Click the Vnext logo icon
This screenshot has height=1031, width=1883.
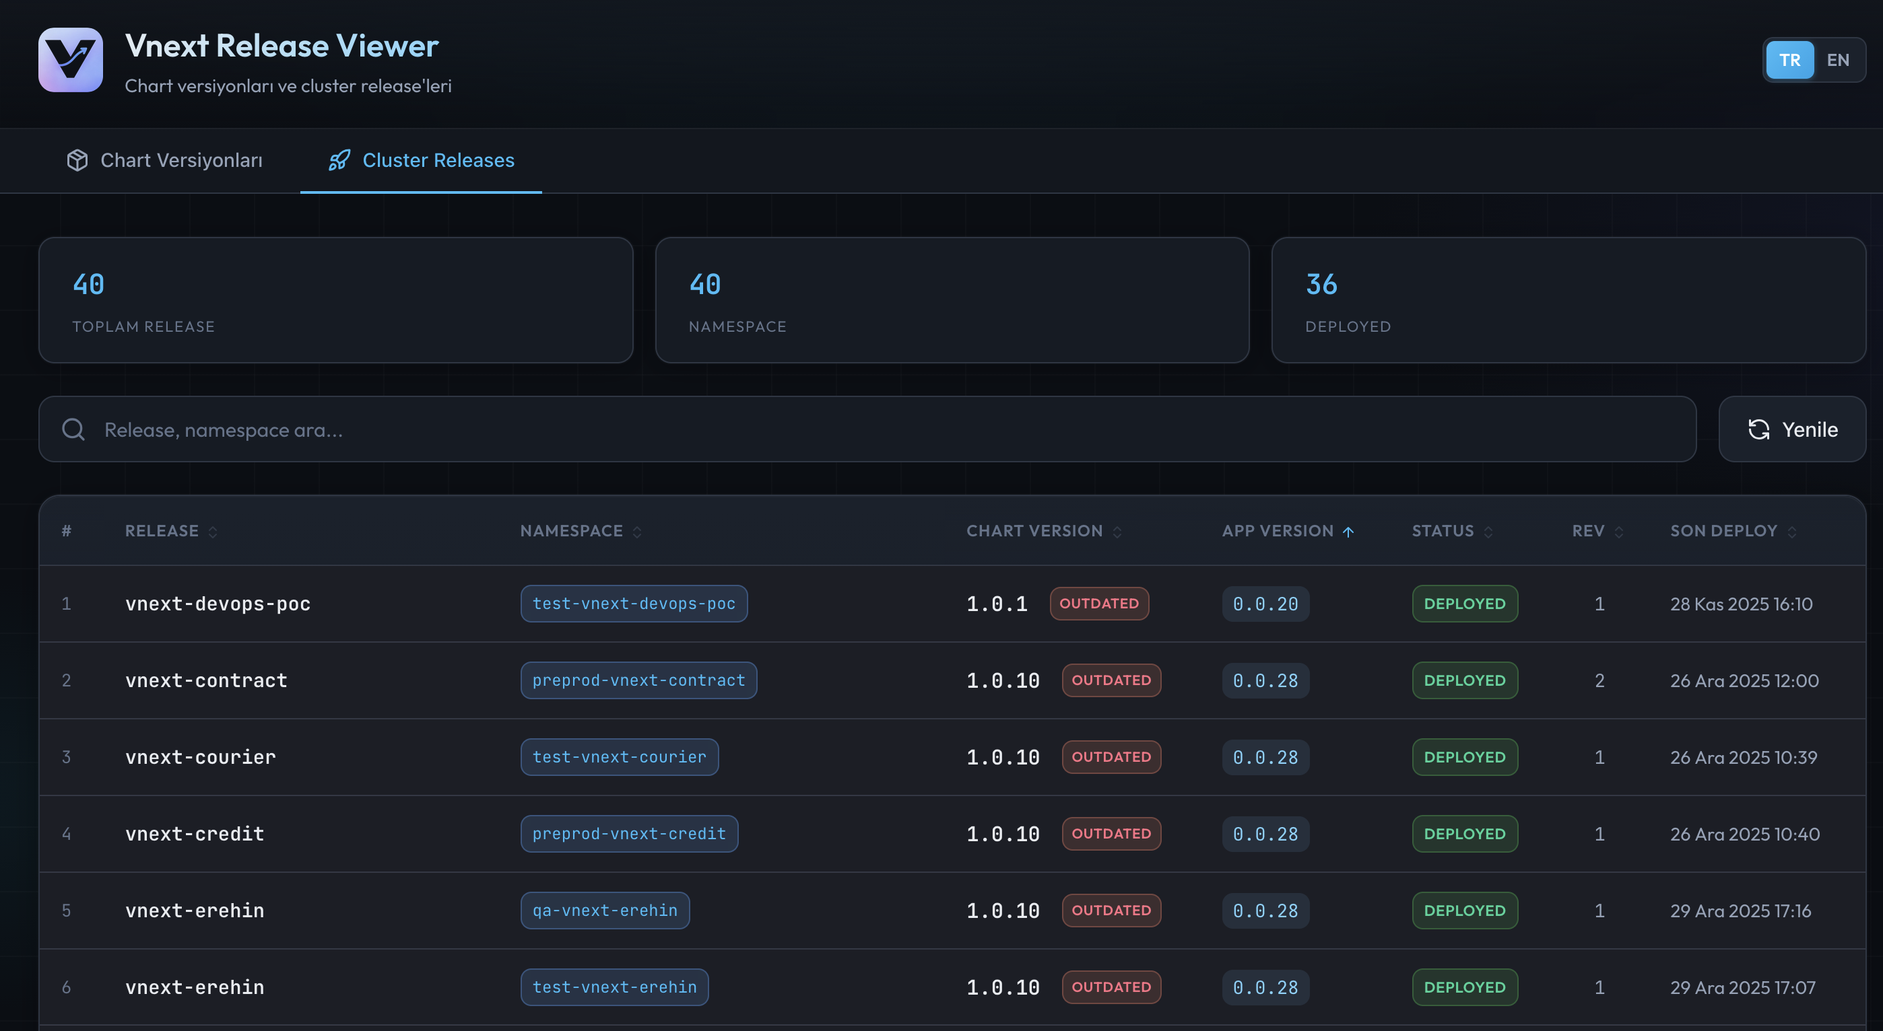[x=70, y=60]
